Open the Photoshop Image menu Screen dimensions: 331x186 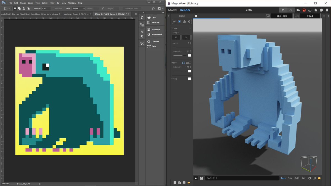pos(23,3)
